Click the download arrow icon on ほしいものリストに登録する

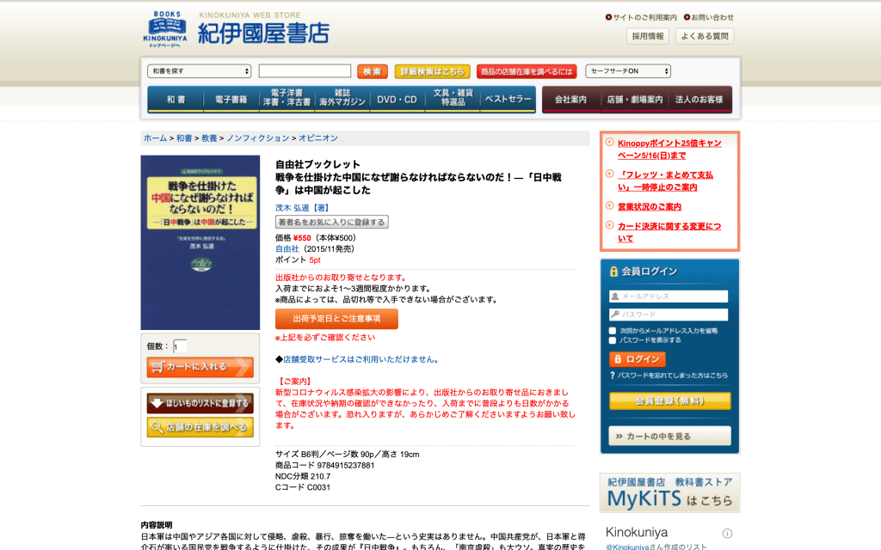[157, 402]
